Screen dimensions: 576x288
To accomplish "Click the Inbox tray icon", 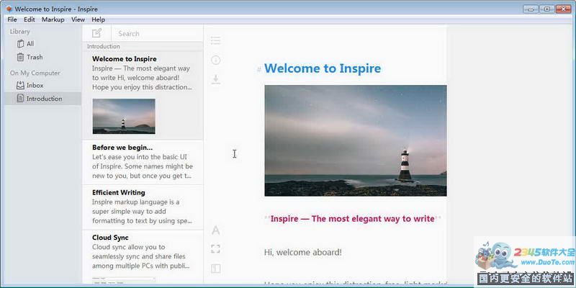I will pos(20,85).
